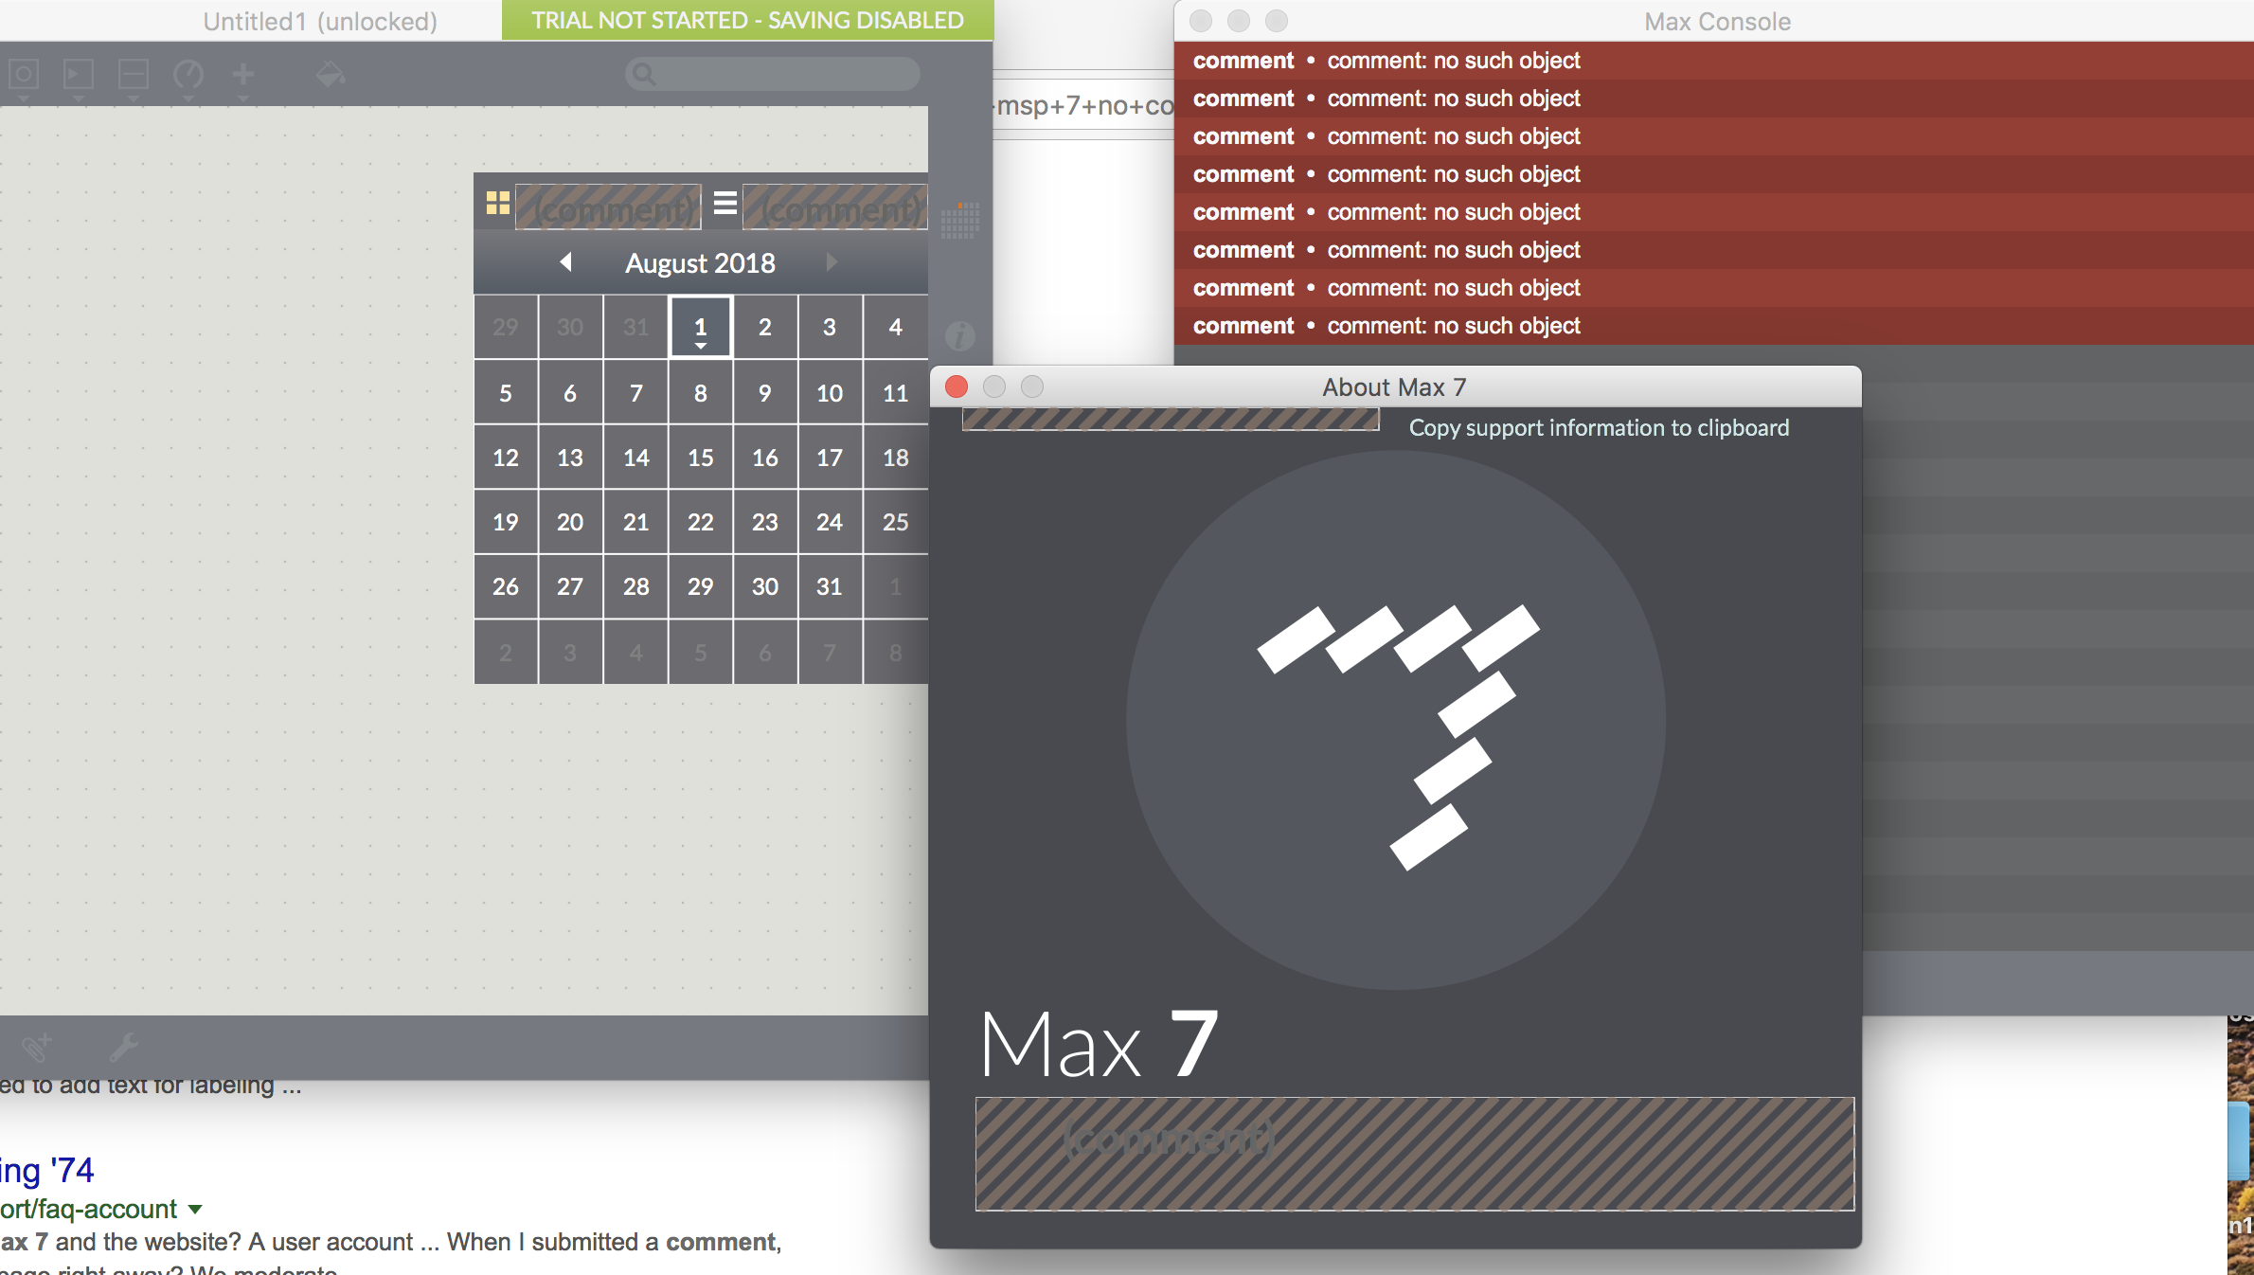This screenshot has height=1275, width=2254.
Task: Open the sliders dial objects category
Action: [x=188, y=75]
